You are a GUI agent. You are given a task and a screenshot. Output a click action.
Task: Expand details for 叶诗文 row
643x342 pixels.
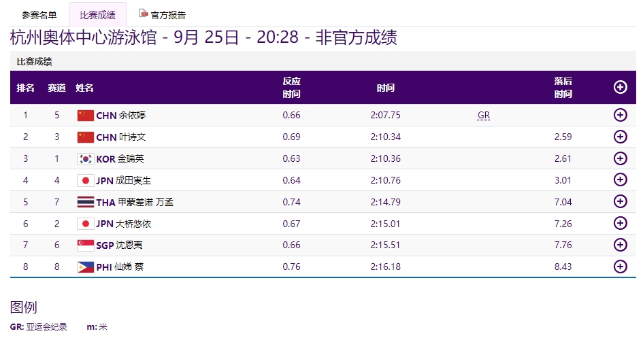(620, 137)
